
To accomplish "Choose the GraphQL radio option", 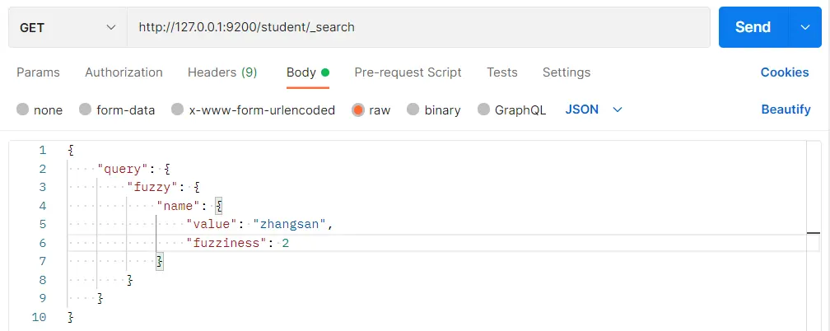I will [483, 110].
